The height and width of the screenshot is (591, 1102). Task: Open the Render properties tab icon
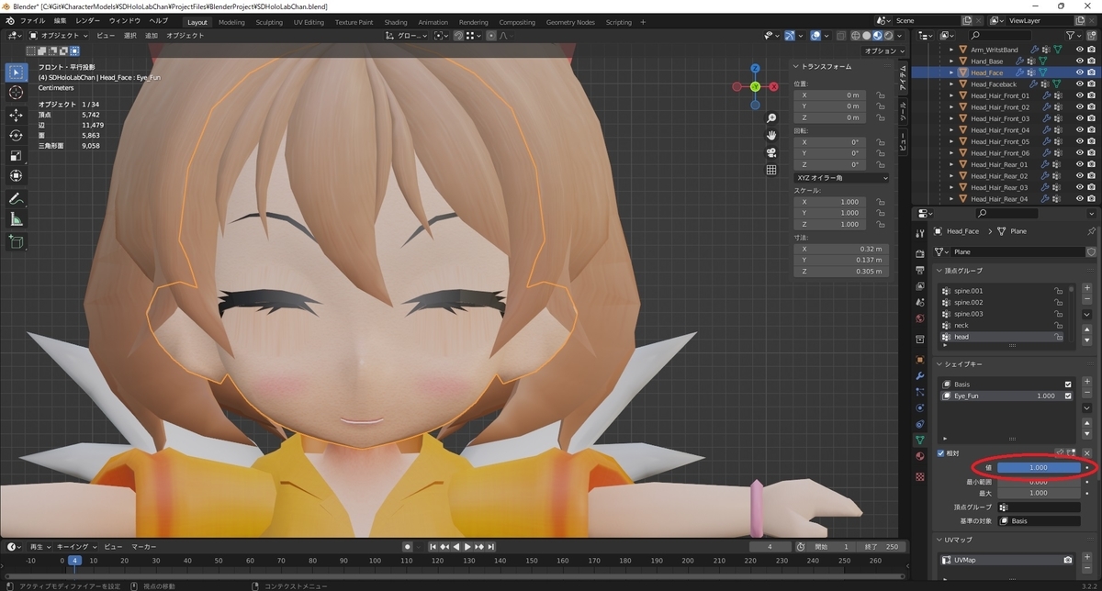click(920, 253)
